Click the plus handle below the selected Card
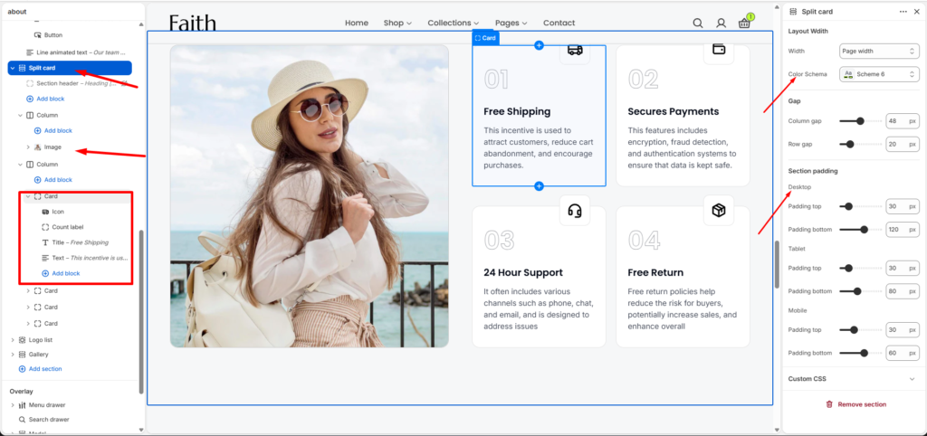Image resolution: width=927 pixels, height=436 pixels. click(539, 186)
